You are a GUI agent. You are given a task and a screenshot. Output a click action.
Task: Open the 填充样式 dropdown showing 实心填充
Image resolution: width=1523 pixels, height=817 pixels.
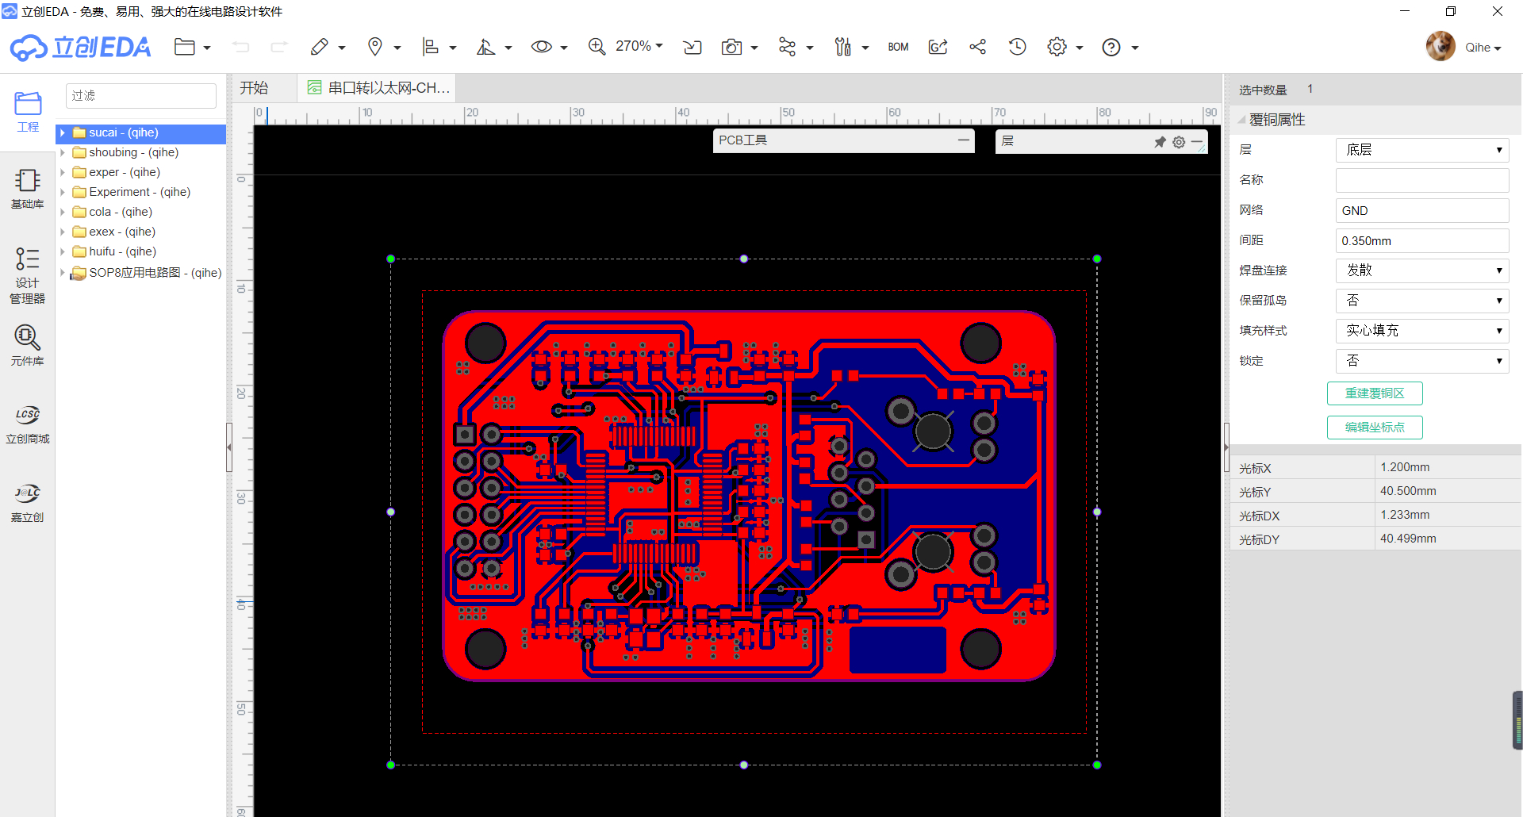click(x=1422, y=331)
